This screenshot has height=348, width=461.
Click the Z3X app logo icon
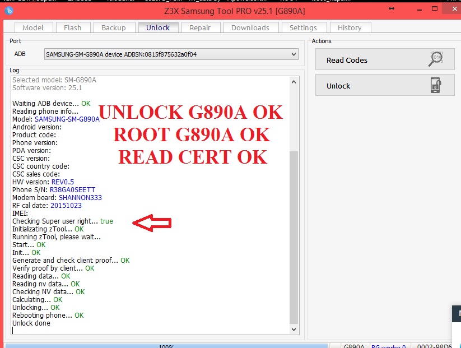click(x=9, y=11)
